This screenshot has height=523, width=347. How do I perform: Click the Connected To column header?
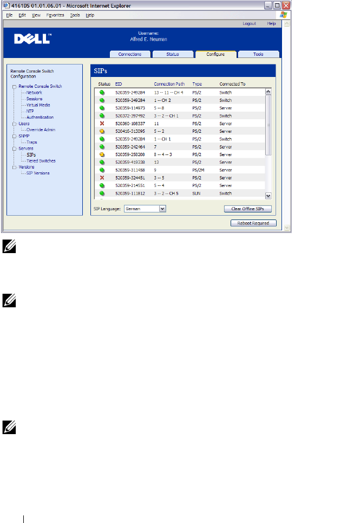pyautogui.click(x=232, y=84)
